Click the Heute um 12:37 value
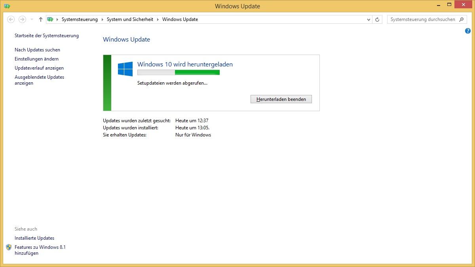The width and height of the screenshot is (475, 267). click(192, 121)
